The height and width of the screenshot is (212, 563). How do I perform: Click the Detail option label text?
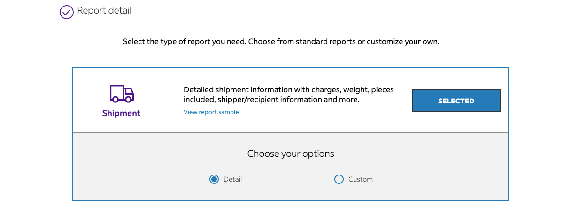coord(232,179)
